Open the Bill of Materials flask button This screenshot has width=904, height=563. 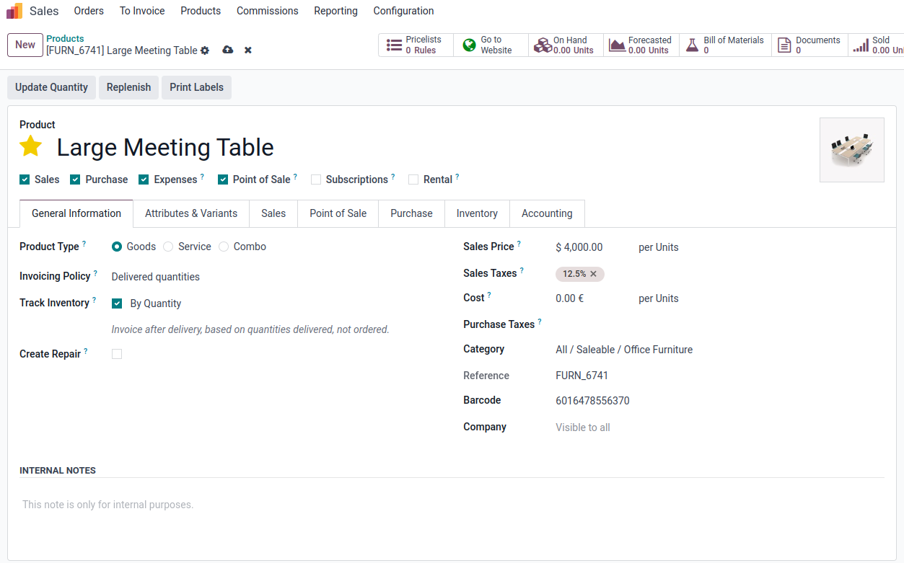tap(724, 45)
